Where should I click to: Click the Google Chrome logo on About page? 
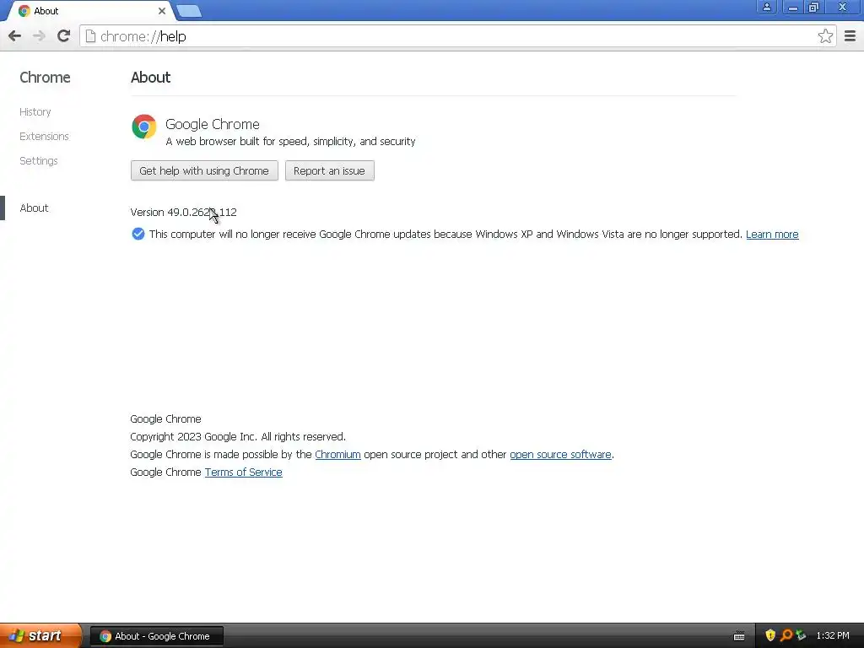pyautogui.click(x=143, y=127)
